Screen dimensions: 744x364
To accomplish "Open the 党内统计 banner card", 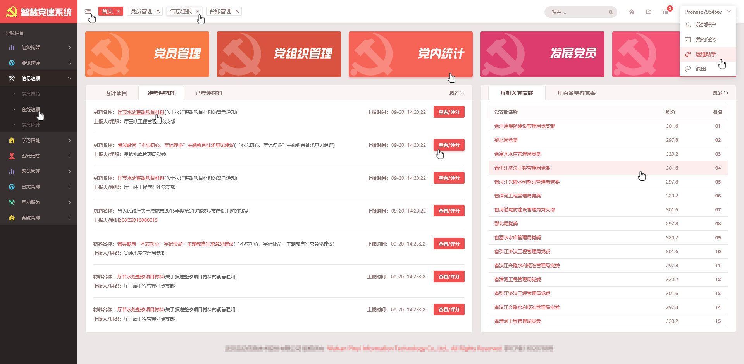I will coord(410,54).
